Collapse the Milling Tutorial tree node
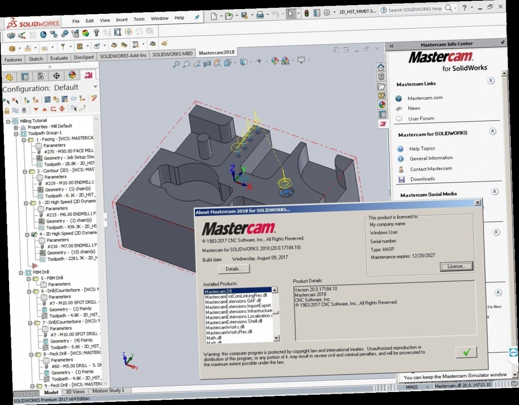The image size is (519, 405). coord(8,122)
